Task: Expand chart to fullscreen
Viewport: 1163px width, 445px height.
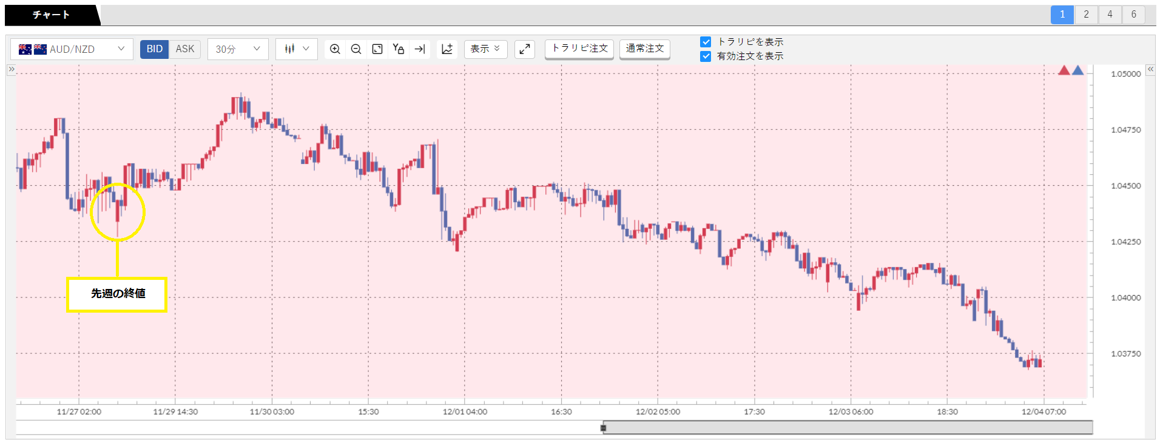Action: click(525, 49)
